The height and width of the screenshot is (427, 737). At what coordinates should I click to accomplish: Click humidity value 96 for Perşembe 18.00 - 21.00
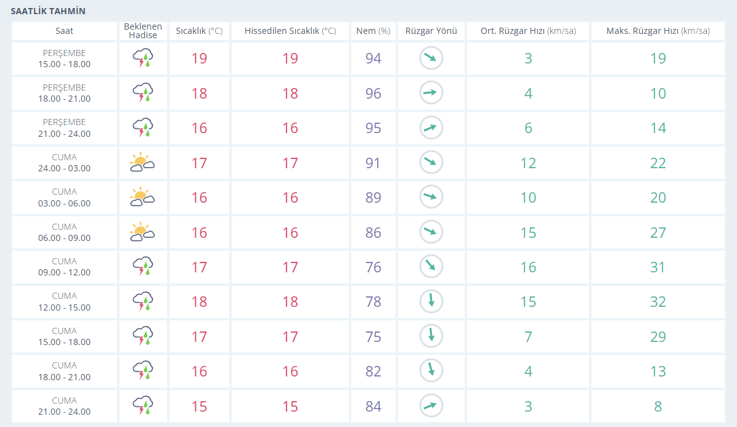pyautogui.click(x=373, y=93)
